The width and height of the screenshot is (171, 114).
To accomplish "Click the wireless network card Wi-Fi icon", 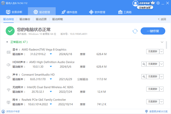I will (x=9, y=90).
